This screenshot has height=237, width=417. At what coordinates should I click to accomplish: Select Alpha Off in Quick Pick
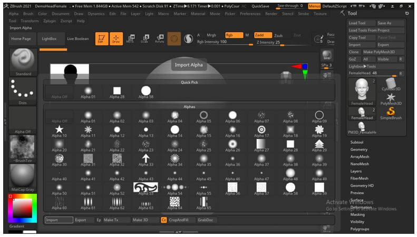pos(59,93)
